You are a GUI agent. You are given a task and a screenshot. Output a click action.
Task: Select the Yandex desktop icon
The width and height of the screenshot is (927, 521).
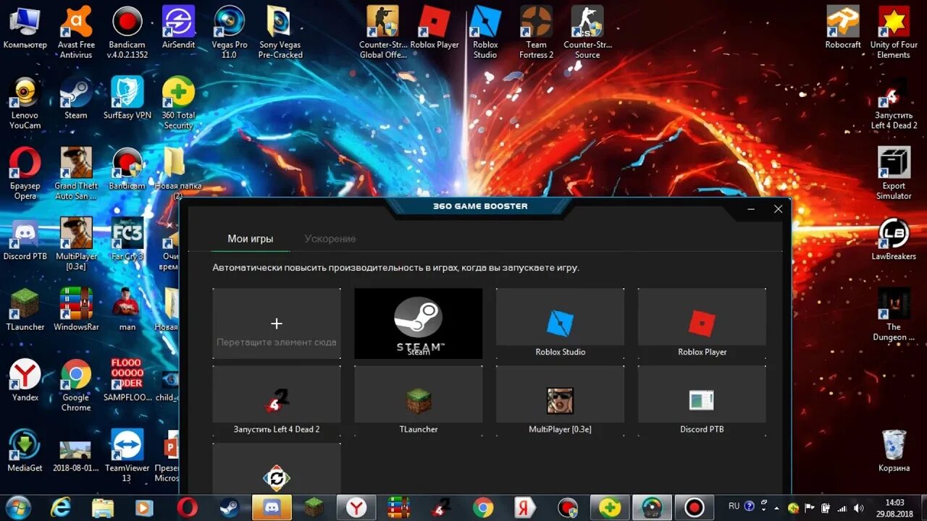point(25,381)
